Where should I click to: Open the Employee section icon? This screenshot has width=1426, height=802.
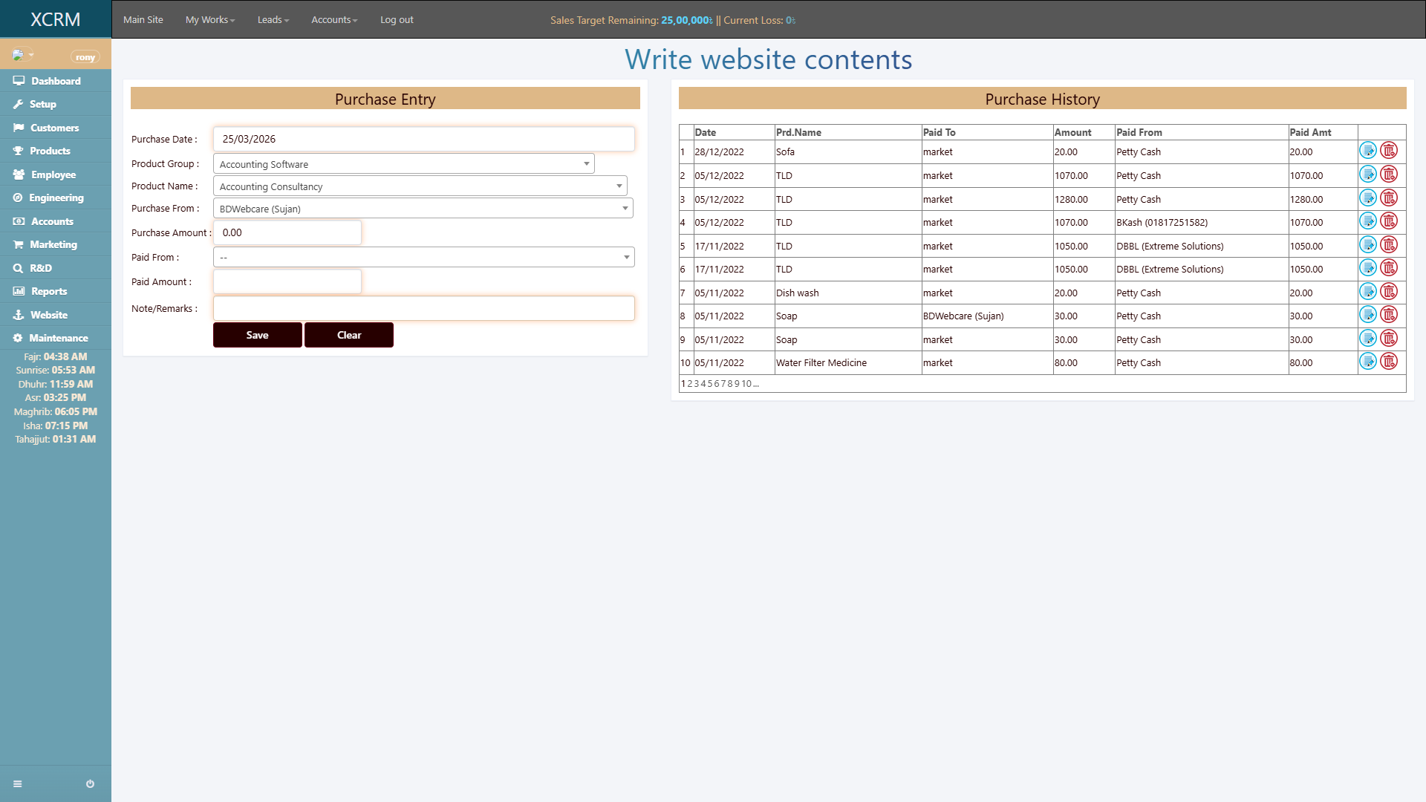click(x=19, y=175)
